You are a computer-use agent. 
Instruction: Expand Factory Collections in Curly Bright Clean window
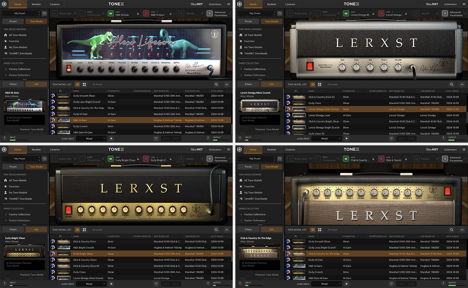[x=6, y=214]
